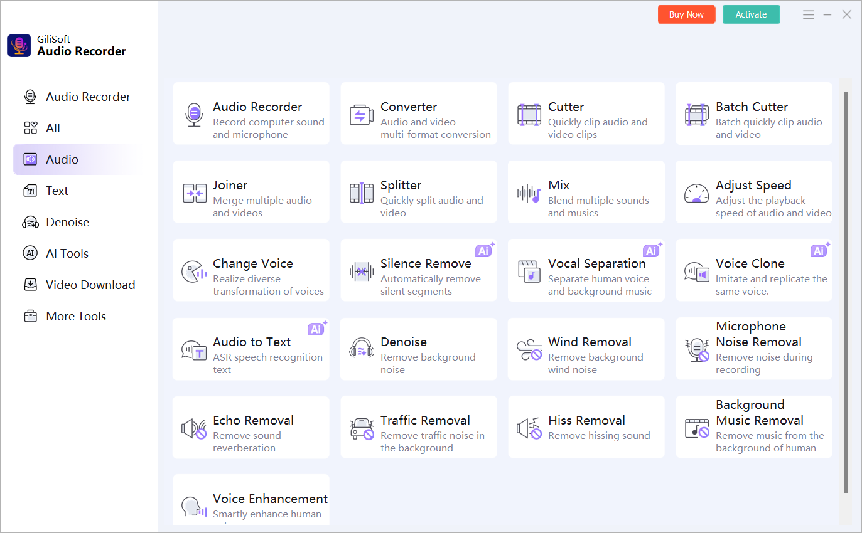This screenshot has width=862, height=533.
Task: Click the tool grid vertical scrollbar
Action: [x=846, y=292]
